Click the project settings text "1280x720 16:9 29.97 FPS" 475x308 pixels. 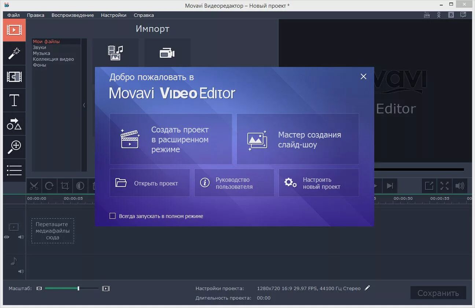click(x=287, y=289)
